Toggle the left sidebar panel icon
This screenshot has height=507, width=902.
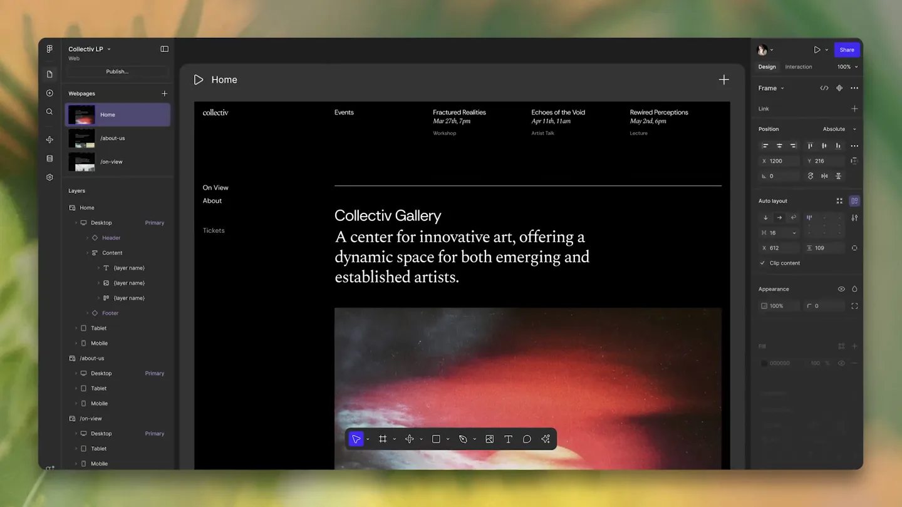[x=164, y=49]
